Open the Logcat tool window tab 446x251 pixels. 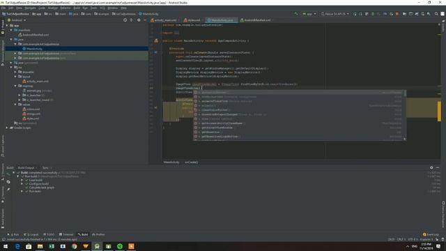tap(31, 234)
